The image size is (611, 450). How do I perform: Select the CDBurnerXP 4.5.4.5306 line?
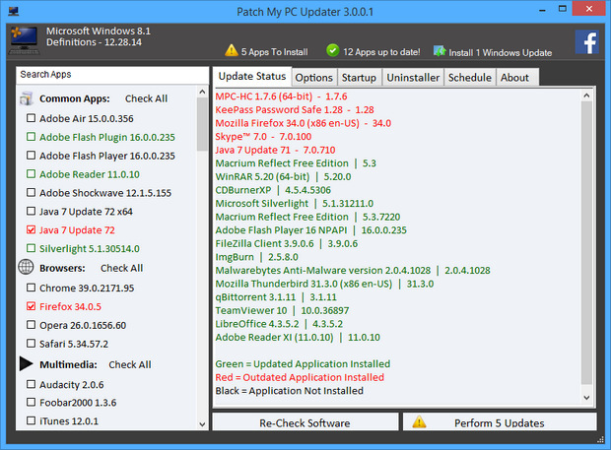tap(273, 190)
